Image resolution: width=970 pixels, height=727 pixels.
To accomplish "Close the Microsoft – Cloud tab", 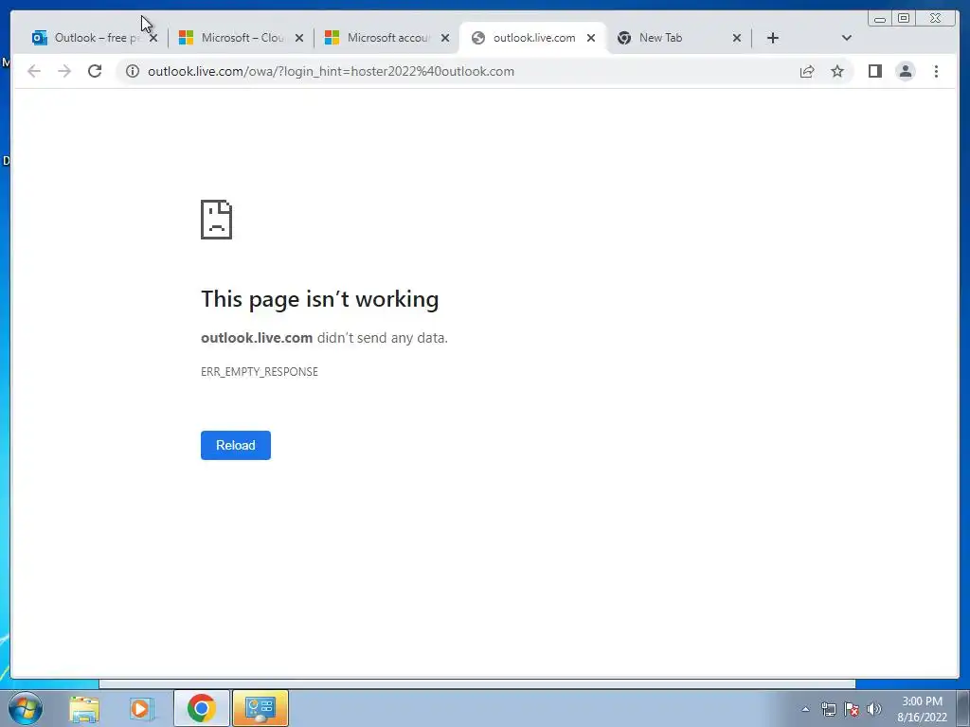I will 299,38.
